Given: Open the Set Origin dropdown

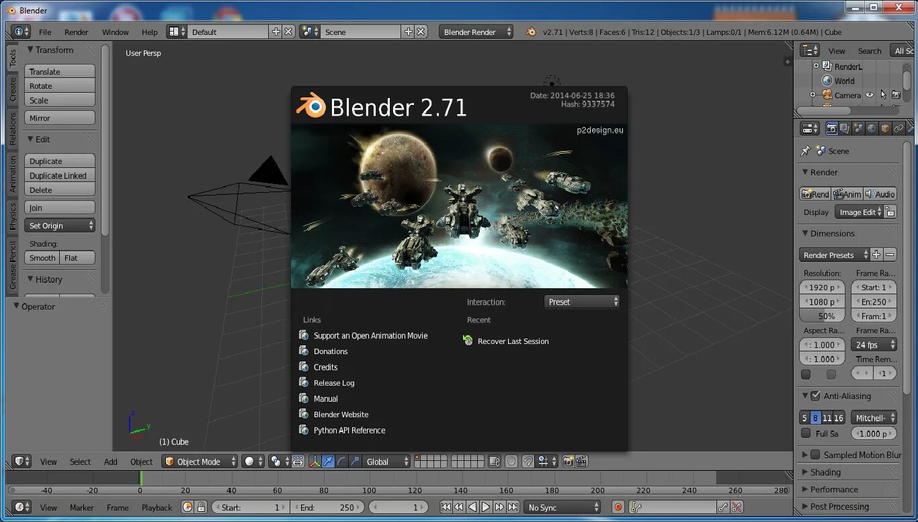Looking at the screenshot, I should click(60, 226).
